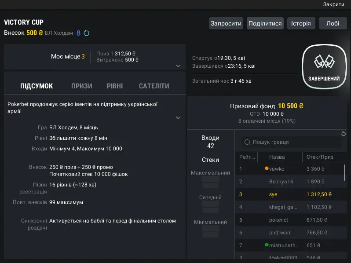Image resolution: width=351 pixels, height=263 pixels.
Task: Expand the tournament description text
Action: [x=178, y=118]
